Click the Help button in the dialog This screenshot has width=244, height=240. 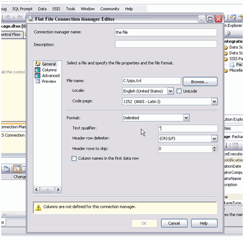tap(204, 223)
